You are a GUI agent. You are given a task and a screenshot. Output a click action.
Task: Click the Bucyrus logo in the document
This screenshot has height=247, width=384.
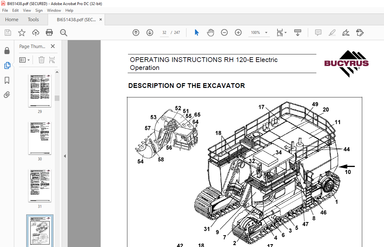tap(346, 64)
